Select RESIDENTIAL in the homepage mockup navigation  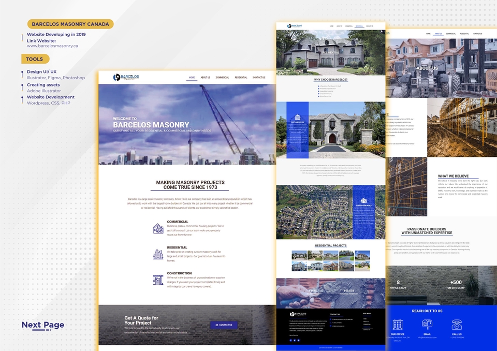click(241, 77)
